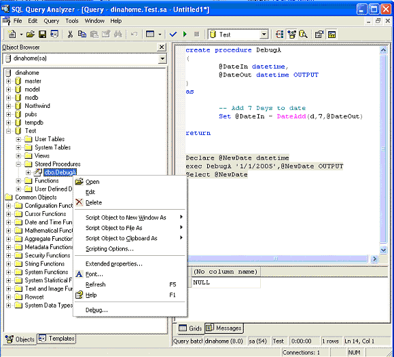Expand the User Tables folder
Viewport: 394px width, 357px height.
coord(18,139)
